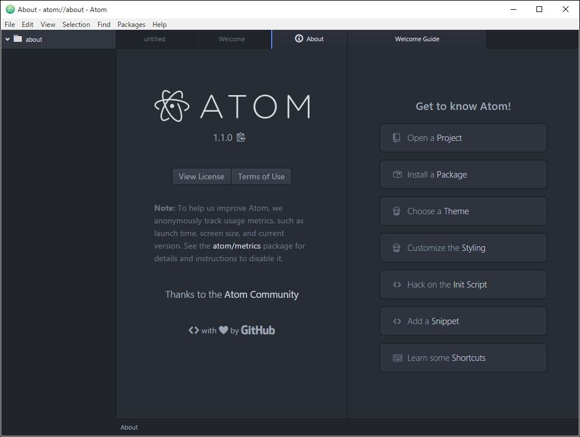Screen dimensions: 580x437
Task: Click the keyboard icon on Learn some Shortcuts
Action: tap(397, 357)
